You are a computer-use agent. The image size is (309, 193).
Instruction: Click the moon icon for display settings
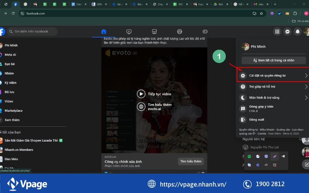pos(243,98)
